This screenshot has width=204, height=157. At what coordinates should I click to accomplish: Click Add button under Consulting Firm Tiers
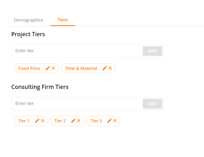coord(152,104)
